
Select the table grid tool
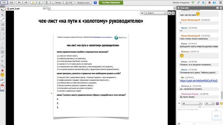(2, 52)
